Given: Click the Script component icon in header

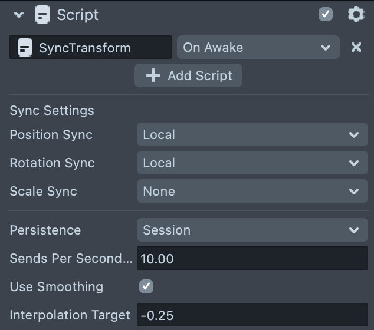Looking at the screenshot, I should point(42,15).
